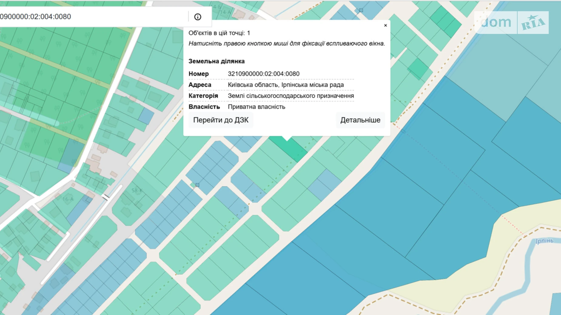The height and width of the screenshot is (315, 561).
Task: Click the bridge symbol on the road
Action: (x=106, y=197)
